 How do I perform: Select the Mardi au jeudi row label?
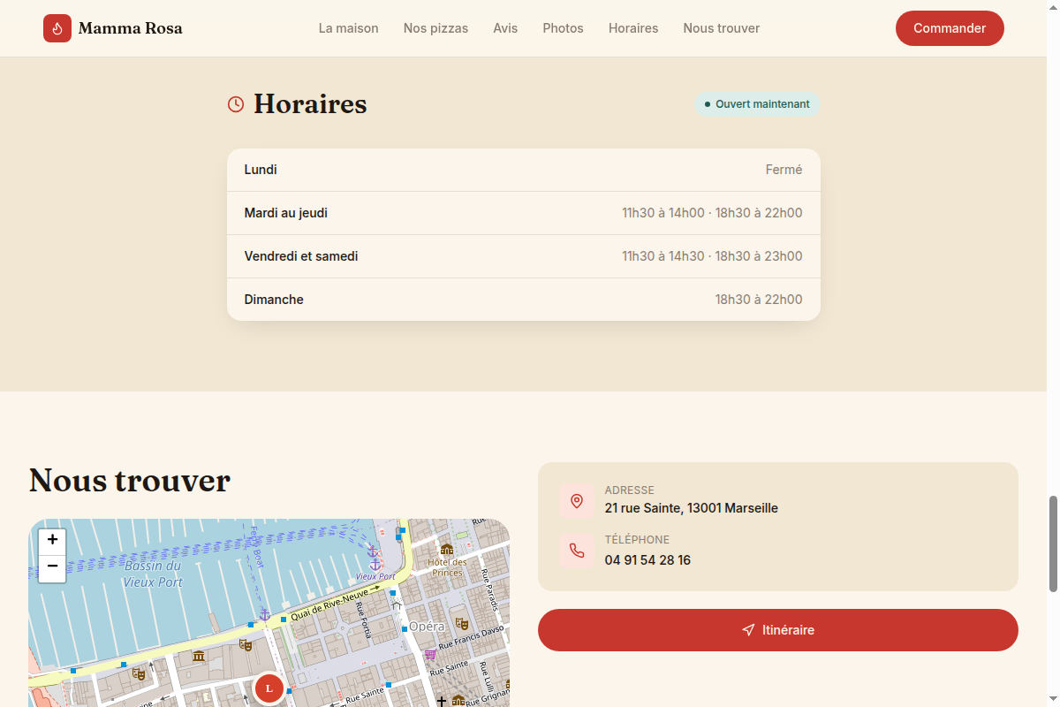(286, 213)
